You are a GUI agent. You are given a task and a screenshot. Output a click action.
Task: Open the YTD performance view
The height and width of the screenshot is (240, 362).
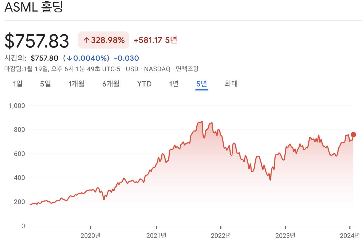(x=144, y=84)
